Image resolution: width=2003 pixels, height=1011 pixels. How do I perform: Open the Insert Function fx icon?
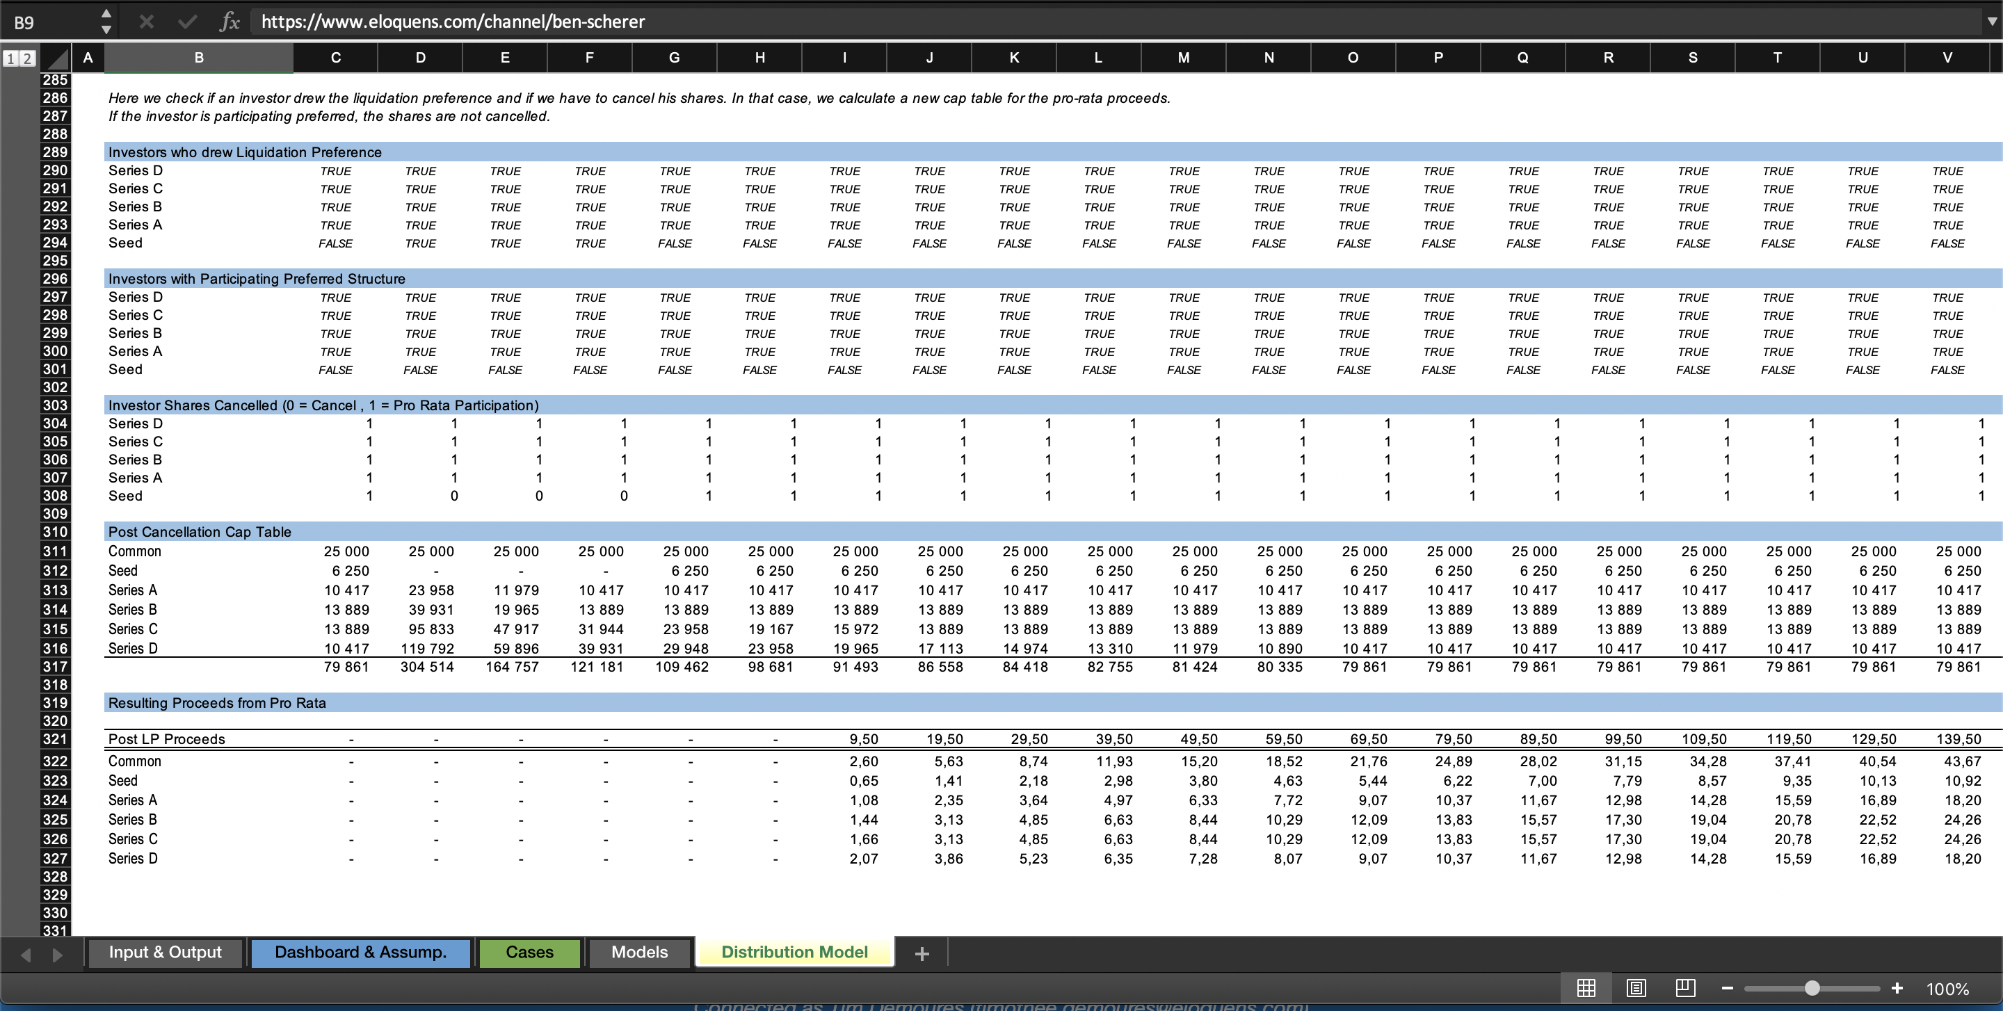coord(230,22)
